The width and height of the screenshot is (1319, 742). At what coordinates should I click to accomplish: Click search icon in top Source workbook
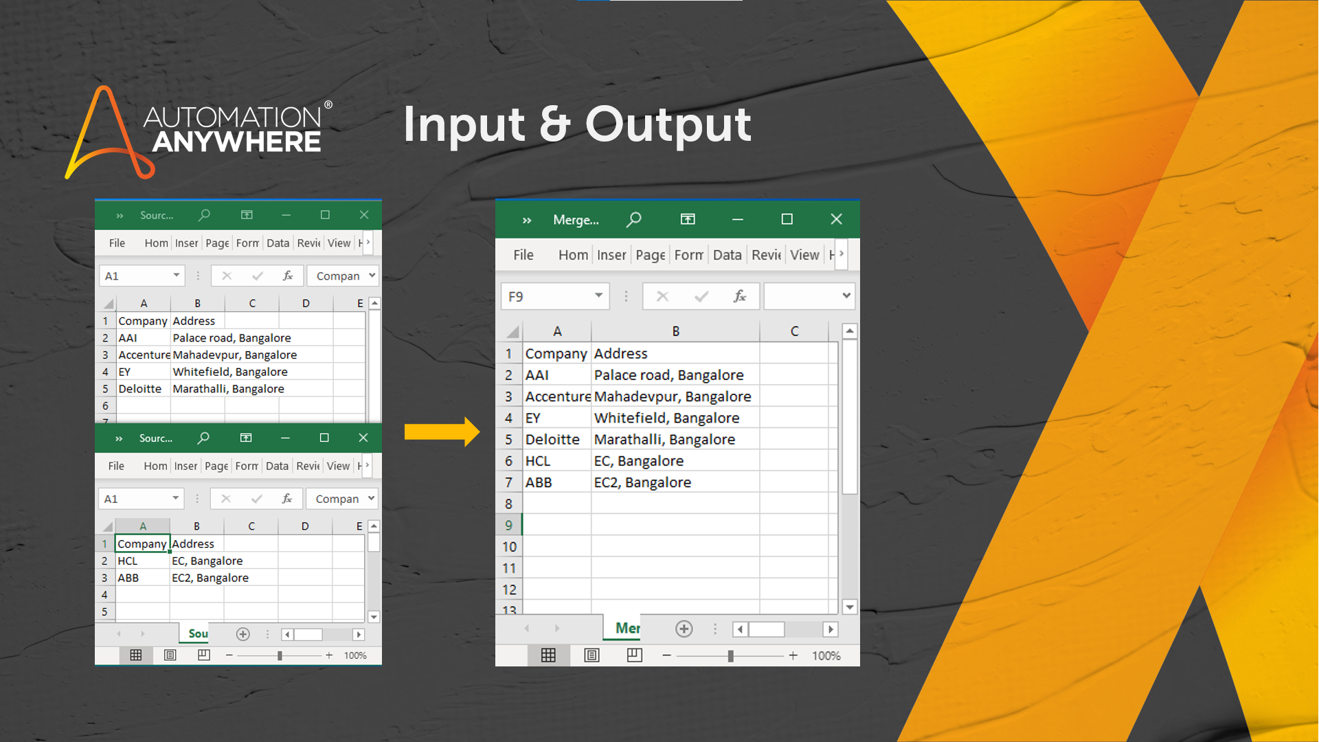point(204,215)
